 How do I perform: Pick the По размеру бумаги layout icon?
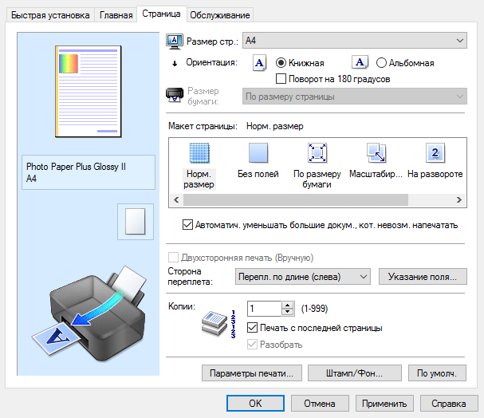click(x=317, y=153)
